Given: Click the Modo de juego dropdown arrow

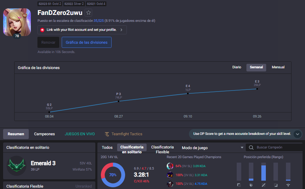Looking at the screenshot, I should pos(242,147).
